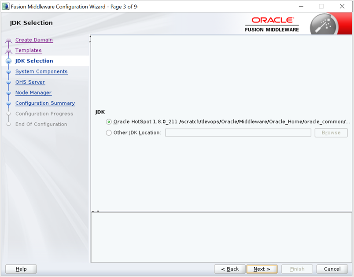
Task: Go back with the Back button
Action: (x=230, y=269)
